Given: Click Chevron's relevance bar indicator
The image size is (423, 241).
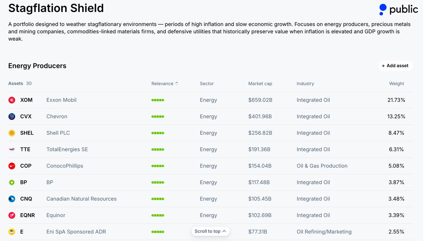Looking at the screenshot, I should (158, 117).
